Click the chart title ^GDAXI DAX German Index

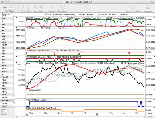pos(59,15)
